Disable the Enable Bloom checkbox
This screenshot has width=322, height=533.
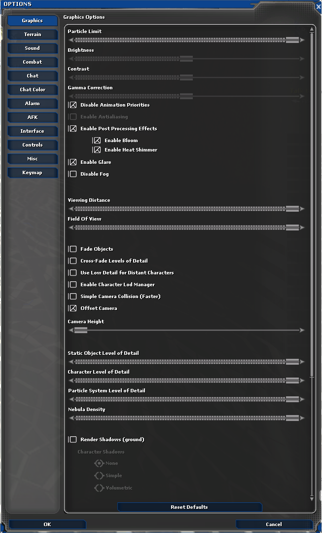(x=97, y=140)
